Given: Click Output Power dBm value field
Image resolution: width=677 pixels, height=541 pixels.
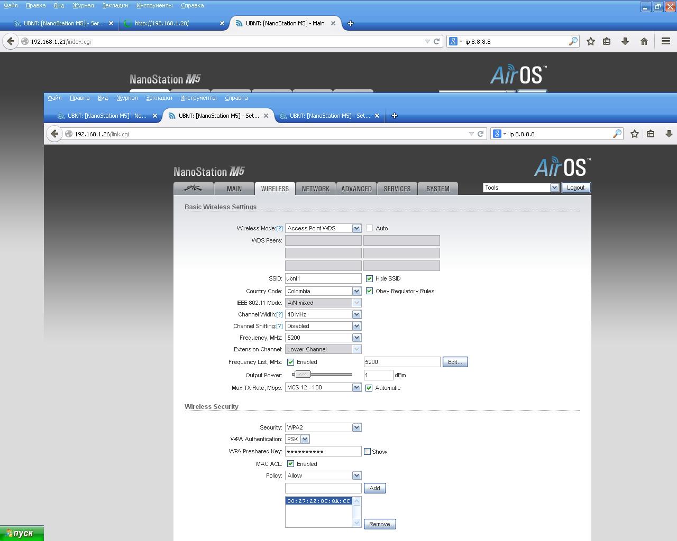Looking at the screenshot, I should coord(378,375).
